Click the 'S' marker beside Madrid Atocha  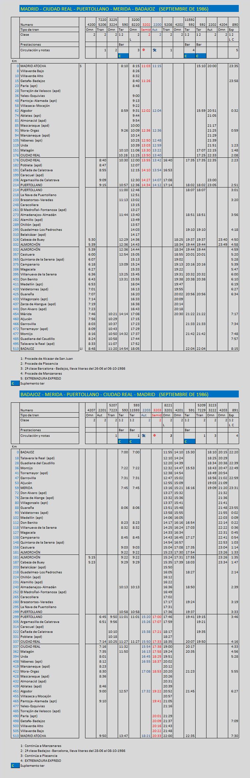pyautogui.click(x=80, y=66)
